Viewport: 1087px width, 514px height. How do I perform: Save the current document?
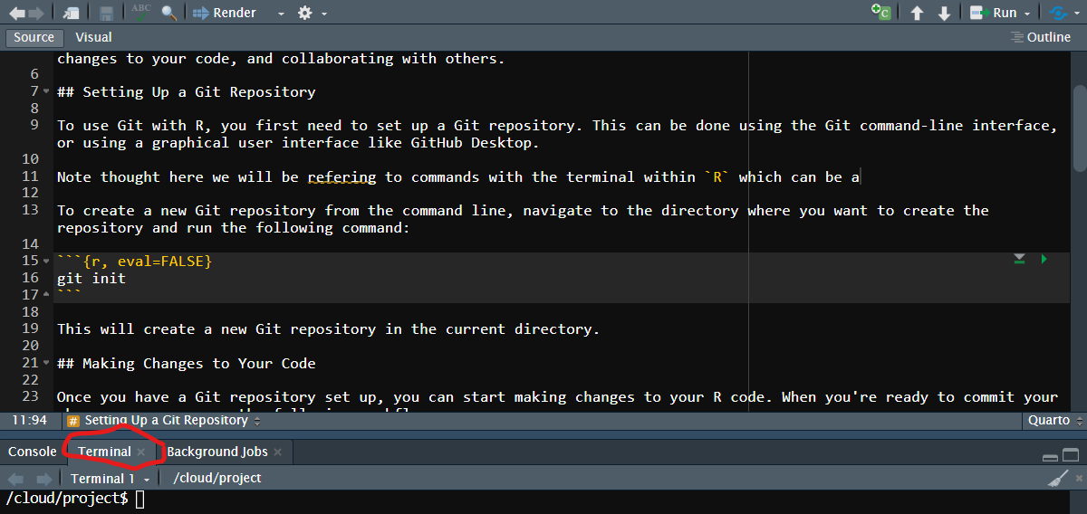point(107,13)
